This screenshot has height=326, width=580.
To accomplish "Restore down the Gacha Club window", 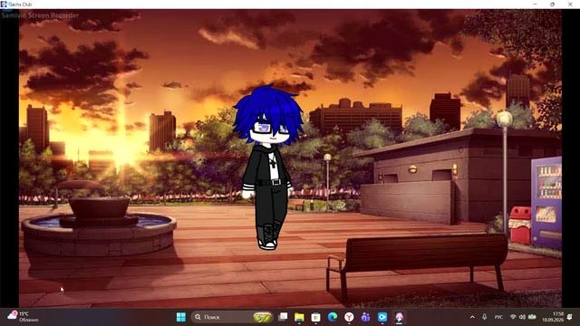I will 552,4.
